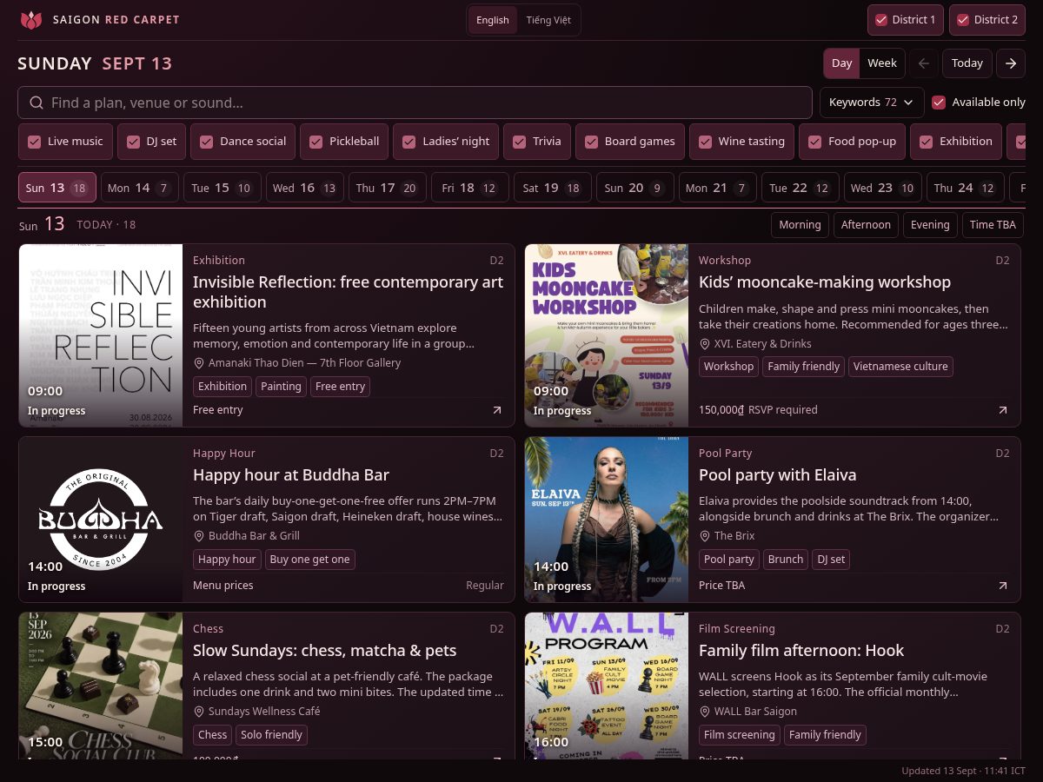Click the Brunch tag on Pool party
1043x782 pixels.
[786, 560]
